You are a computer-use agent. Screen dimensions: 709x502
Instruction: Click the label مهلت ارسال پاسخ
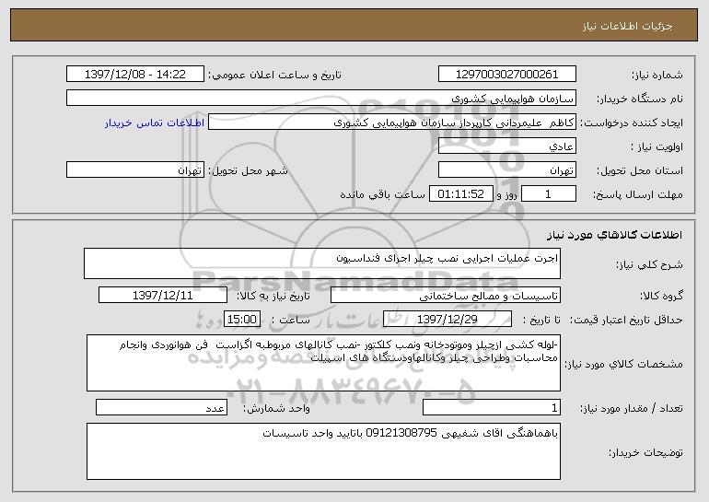pos(637,194)
